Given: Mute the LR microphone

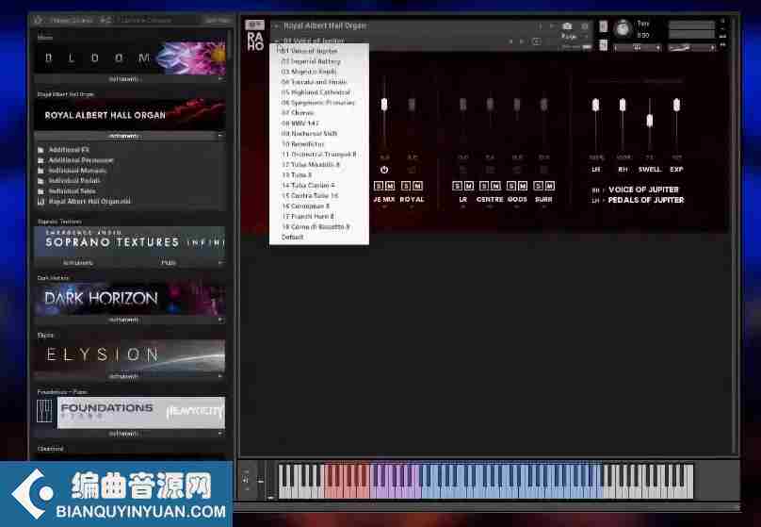Looking at the screenshot, I should [x=469, y=186].
